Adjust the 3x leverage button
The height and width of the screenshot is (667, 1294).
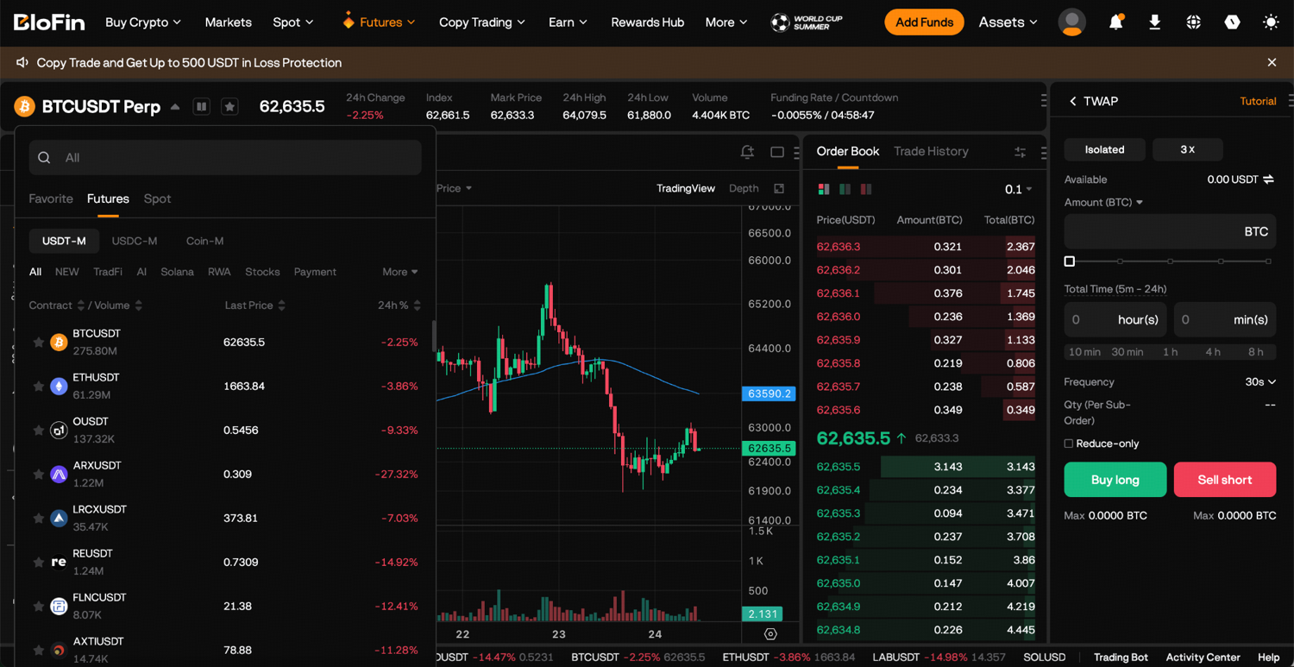(1188, 149)
